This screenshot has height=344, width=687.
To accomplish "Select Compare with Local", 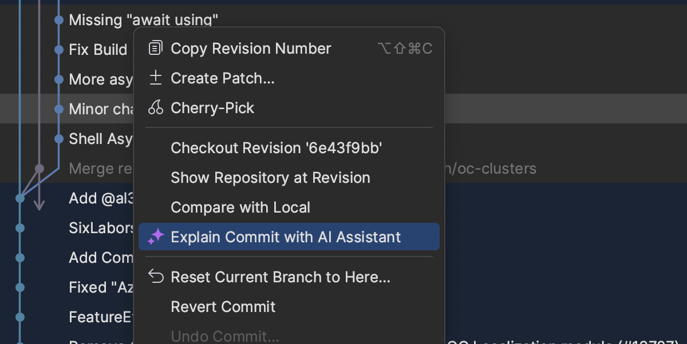I will pos(240,207).
